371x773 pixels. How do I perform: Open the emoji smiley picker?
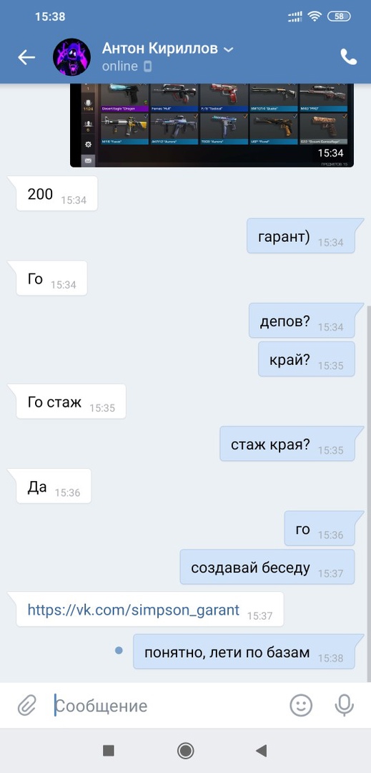(301, 706)
